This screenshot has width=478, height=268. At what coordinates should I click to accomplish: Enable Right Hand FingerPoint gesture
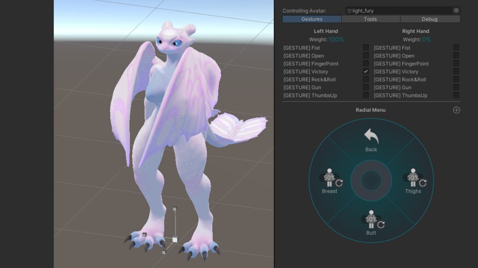pyautogui.click(x=456, y=64)
